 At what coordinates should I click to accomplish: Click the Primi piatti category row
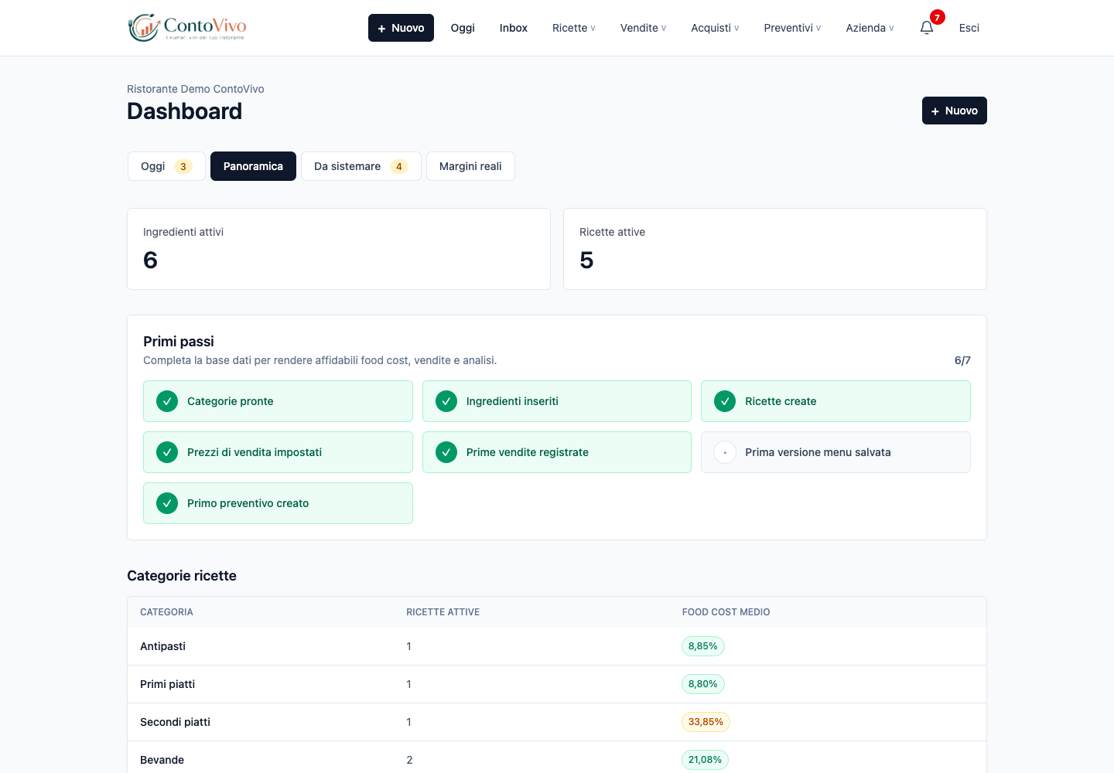click(x=557, y=684)
